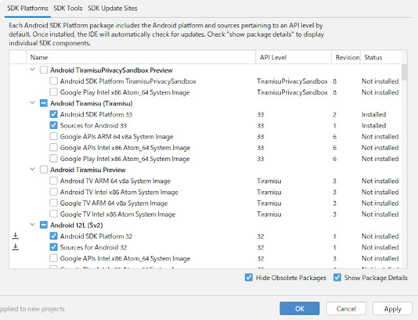Uncheck Android SDK Platform 33

coord(54,115)
